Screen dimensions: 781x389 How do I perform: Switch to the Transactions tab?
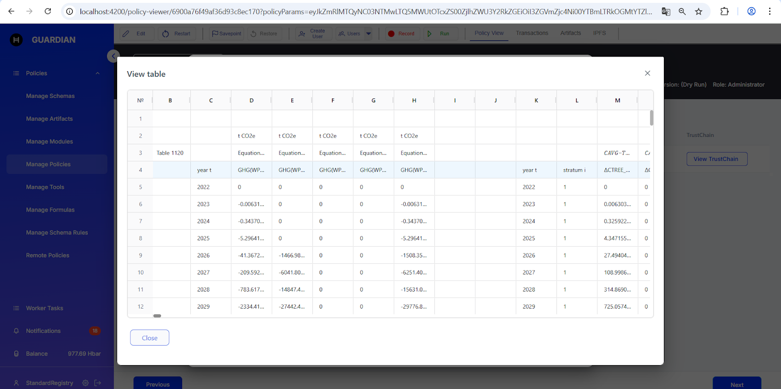pyautogui.click(x=532, y=33)
